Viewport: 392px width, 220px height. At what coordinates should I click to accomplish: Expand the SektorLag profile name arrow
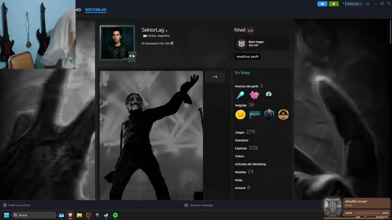pos(167,31)
